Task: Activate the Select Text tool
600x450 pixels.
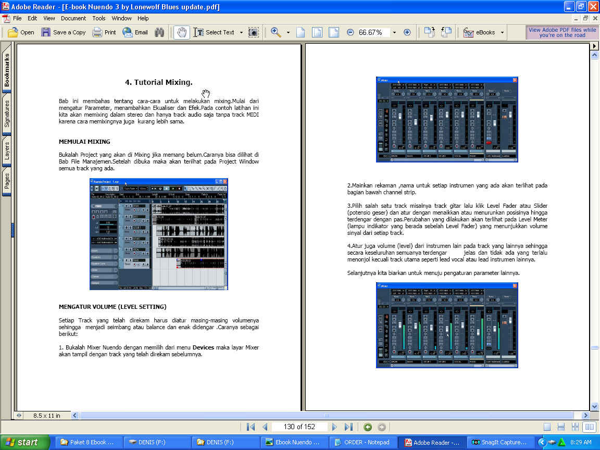Action: point(214,32)
